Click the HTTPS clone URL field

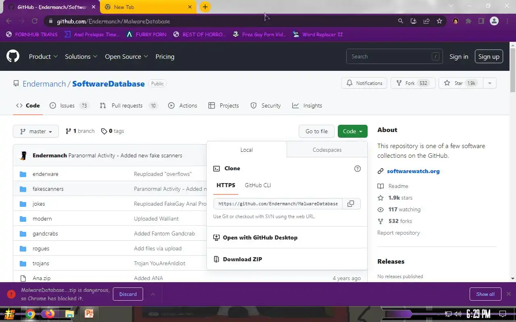pos(278,204)
